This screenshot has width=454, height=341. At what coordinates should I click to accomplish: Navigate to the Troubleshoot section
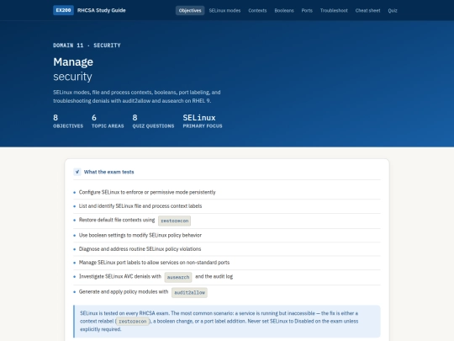pos(334,10)
